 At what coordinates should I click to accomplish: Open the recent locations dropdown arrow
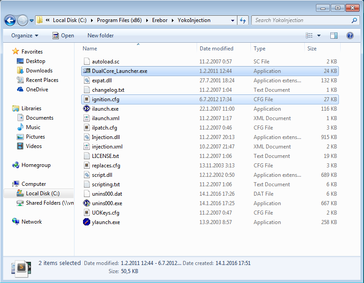tap(31, 21)
